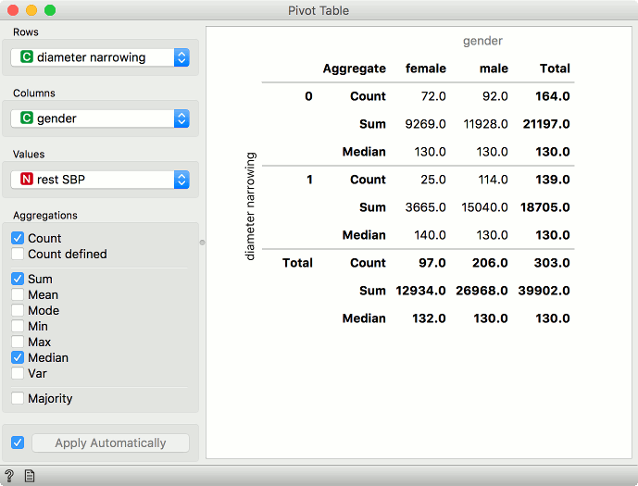Click the help question mark icon
This screenshot has height=486, width=638.
(x=9, y=476)
